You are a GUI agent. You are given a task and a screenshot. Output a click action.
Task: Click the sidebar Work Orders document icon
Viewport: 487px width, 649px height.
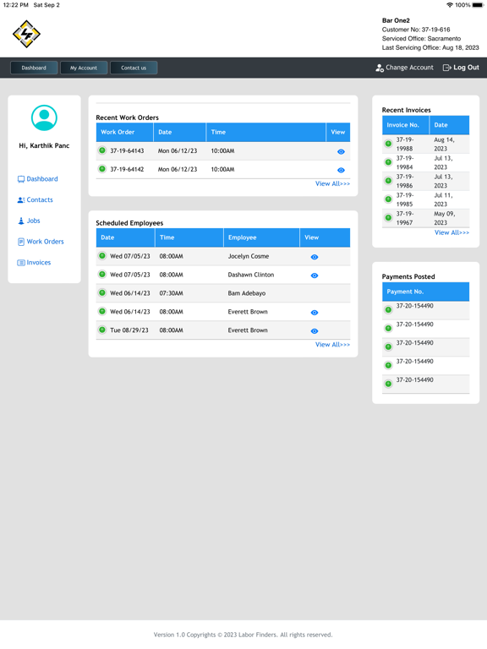(x=21, y=242)
